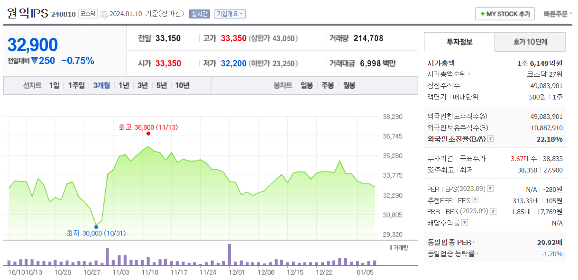Screen dimensions: 578x280
Task: Click the PBR value 1.85배
Action: [521, 211]
